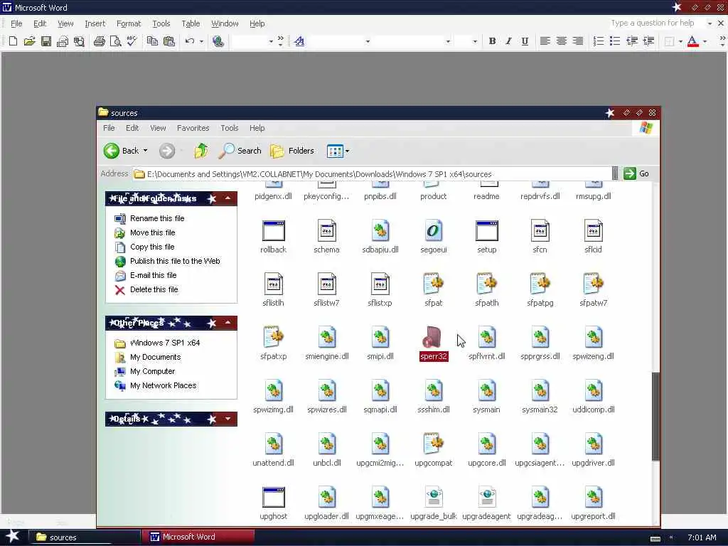Screen dimensions: 728x546
Task: Open the undo history dropdown arrow
Action: [201, 42]
